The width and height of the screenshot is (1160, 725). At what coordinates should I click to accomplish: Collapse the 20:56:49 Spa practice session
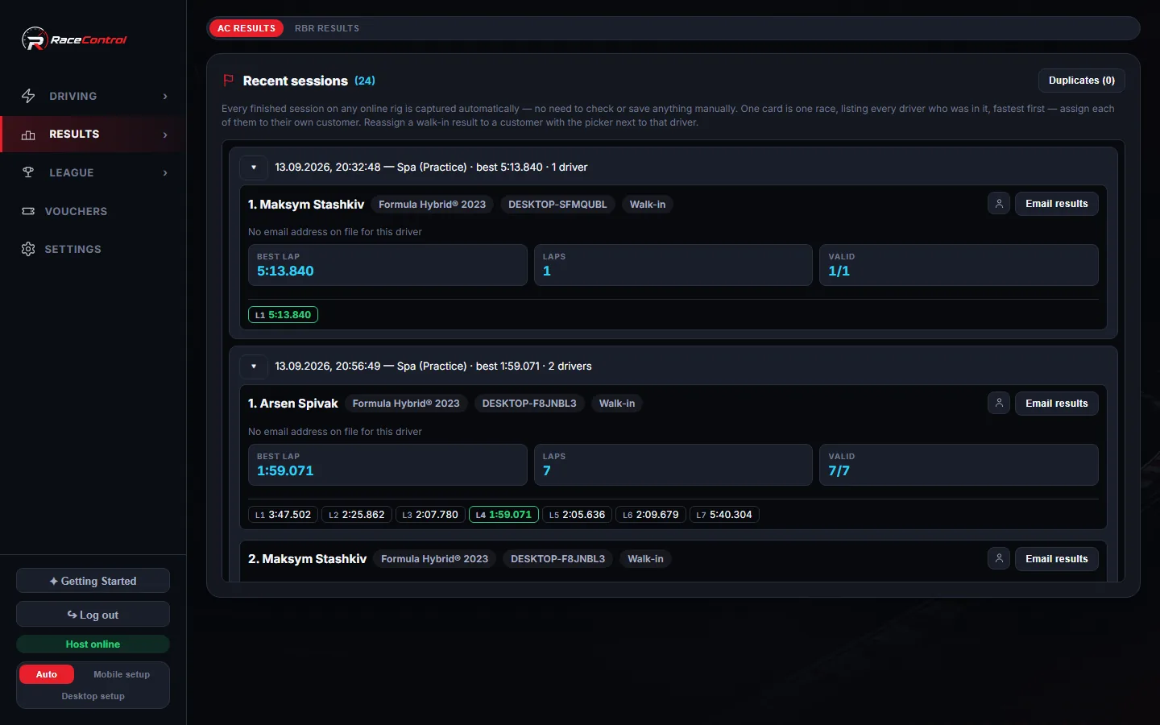tap(254, 367)
